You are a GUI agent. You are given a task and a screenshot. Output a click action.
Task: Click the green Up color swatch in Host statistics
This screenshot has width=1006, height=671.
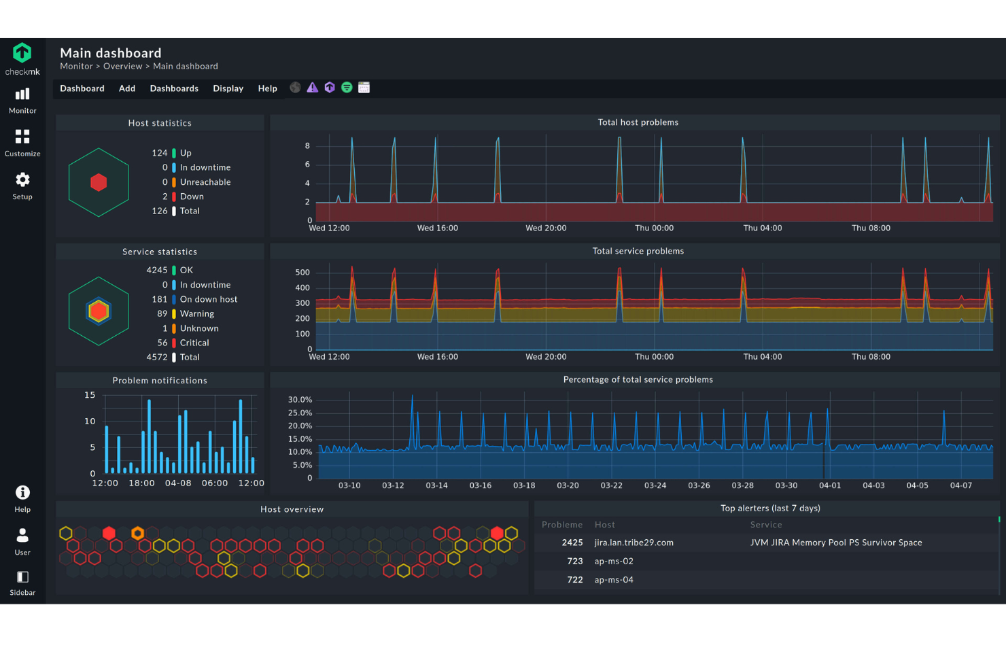pyautogui.click(x=174, y=153)
